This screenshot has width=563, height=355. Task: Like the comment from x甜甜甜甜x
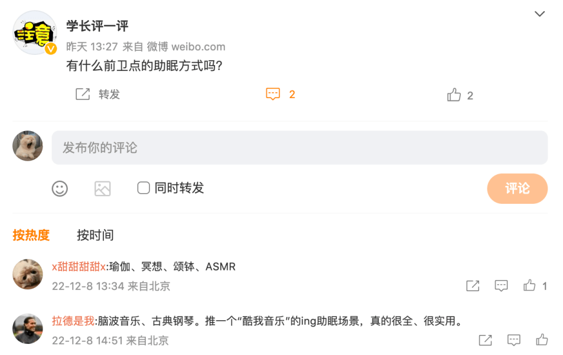pyautogui.click(x=529, y=286)
